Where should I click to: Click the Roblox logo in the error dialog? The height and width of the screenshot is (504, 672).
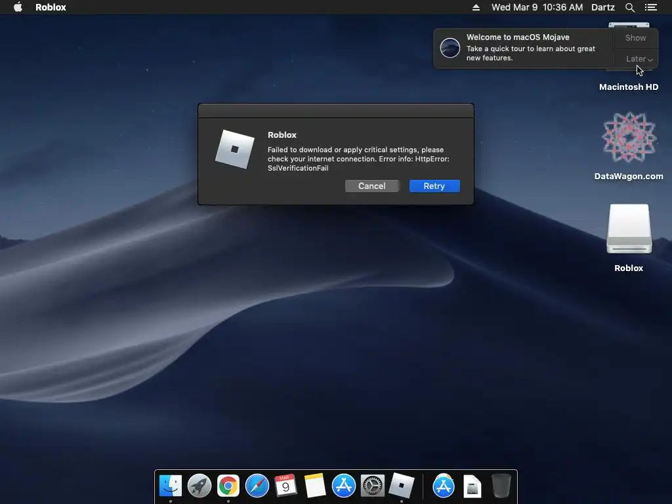(235, 150)
